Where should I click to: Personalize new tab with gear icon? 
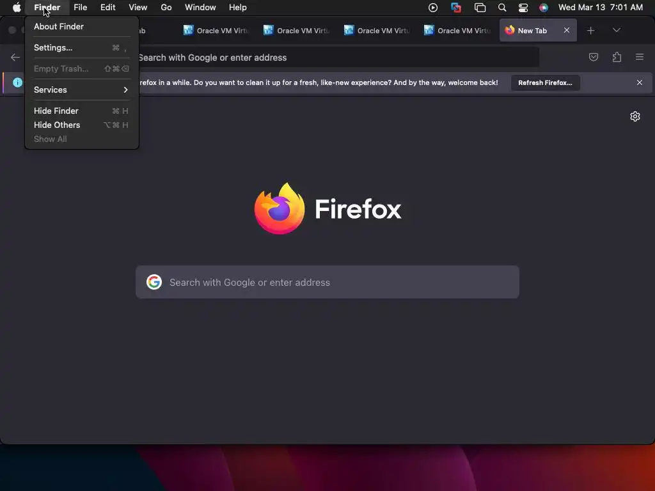tap(635, 116)
